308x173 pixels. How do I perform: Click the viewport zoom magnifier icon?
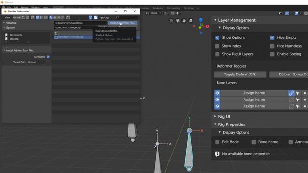(191, 21)
